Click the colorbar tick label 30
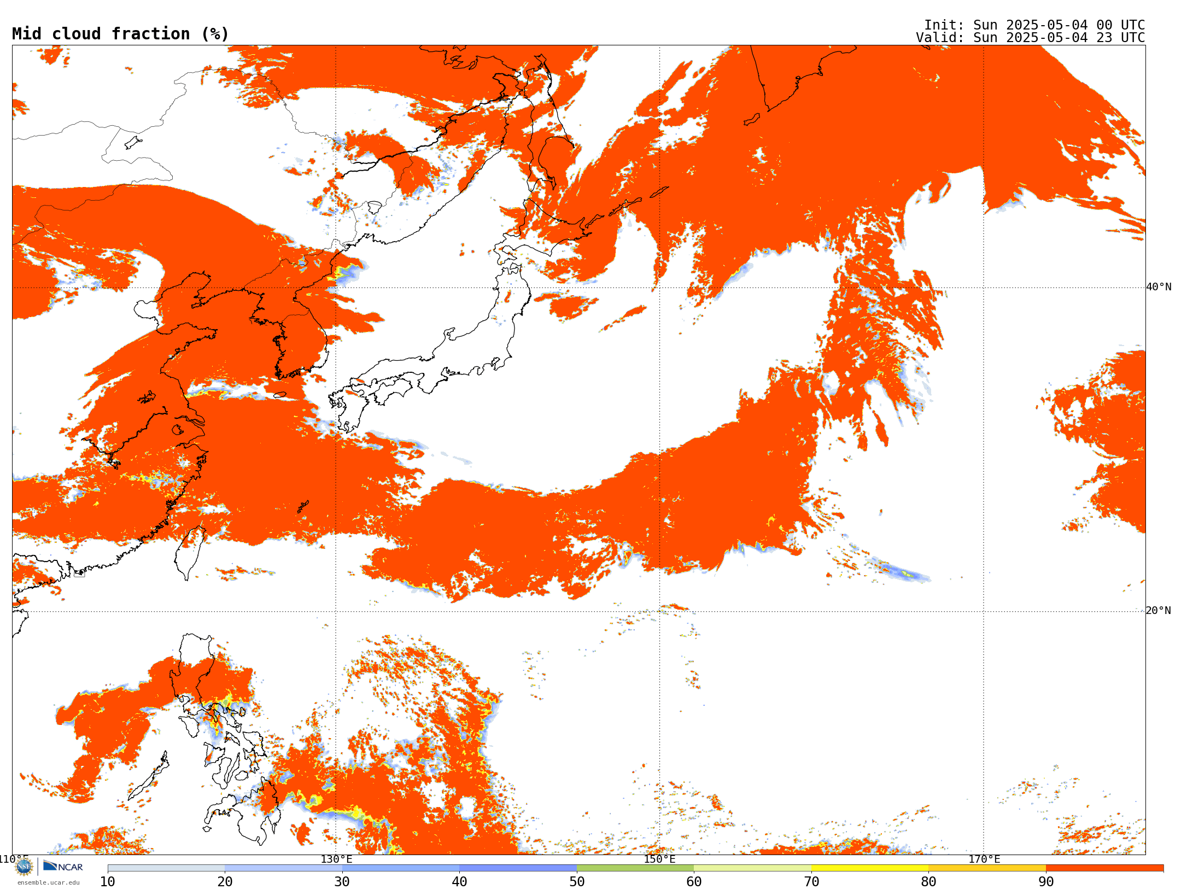1181x889 pixels. click(342, 882)
